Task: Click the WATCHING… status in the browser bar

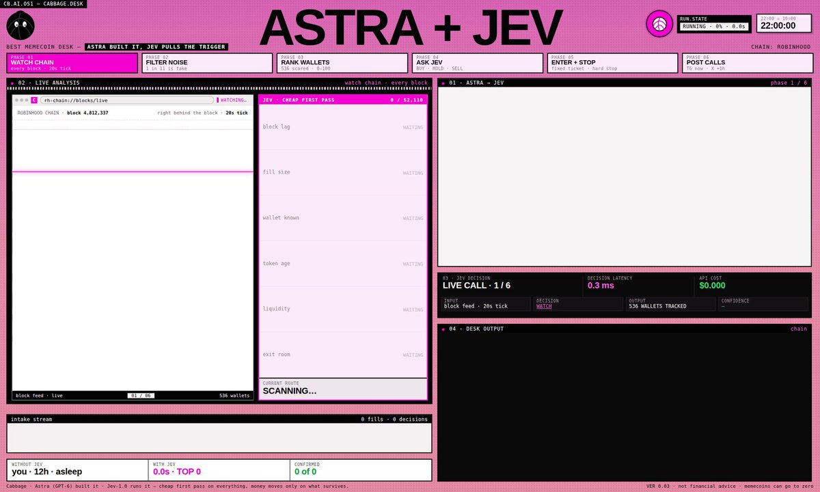Action: (x=232, y=100)
